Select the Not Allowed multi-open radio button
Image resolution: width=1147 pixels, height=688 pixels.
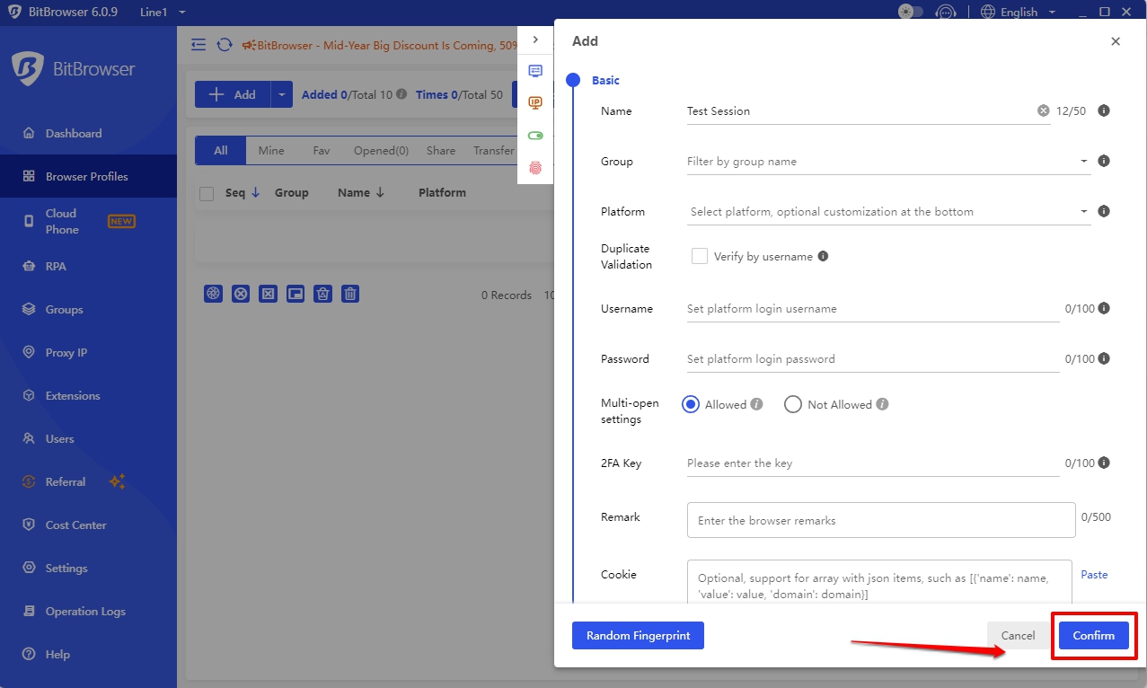point(793,404)
